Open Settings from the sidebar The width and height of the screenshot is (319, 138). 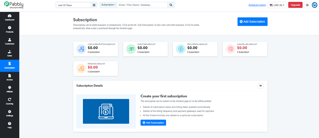coord(10,113)
